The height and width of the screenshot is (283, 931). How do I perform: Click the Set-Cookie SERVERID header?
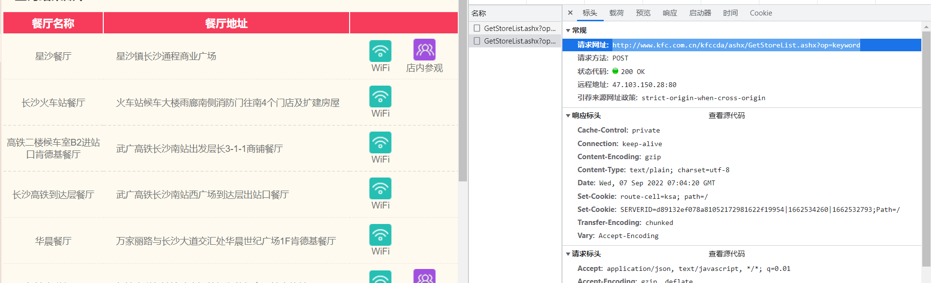coord(738,209)
